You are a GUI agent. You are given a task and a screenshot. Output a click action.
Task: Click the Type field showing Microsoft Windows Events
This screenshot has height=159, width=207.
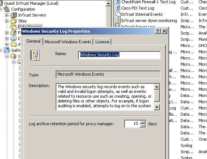[x=108, y=75]
